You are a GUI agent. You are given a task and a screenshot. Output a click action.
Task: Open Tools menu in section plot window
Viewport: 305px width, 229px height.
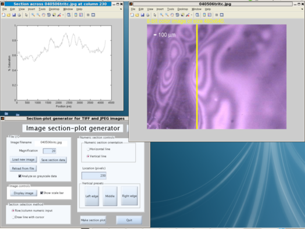pos(42,9)
